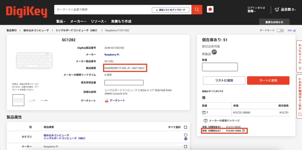This screenshot has height=150, width=302.
Task: Click the PDF datasheet icon
Action: point(107,101)
